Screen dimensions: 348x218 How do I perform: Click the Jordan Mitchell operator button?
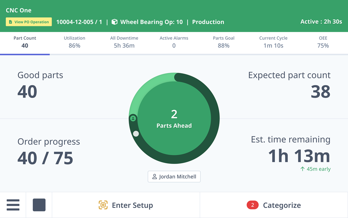pos(174,176)
